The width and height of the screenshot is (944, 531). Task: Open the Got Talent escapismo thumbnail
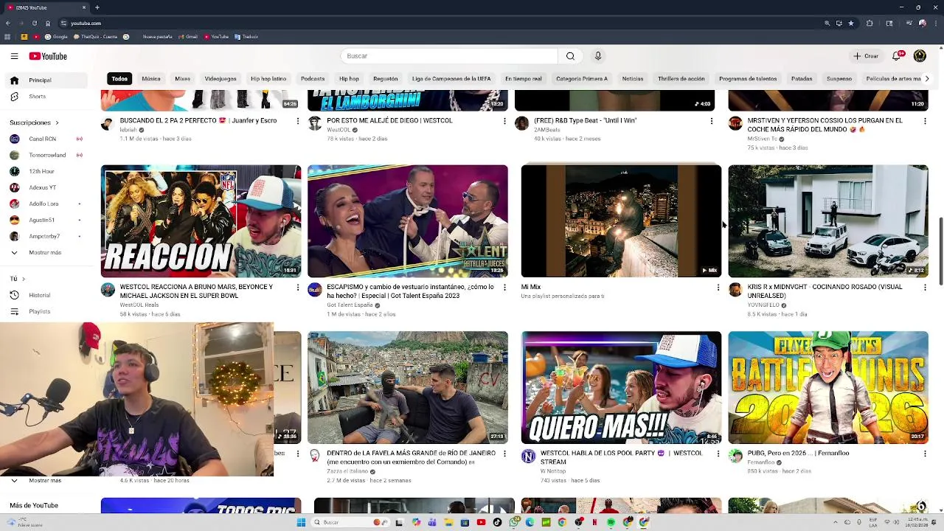click(407, 221)
